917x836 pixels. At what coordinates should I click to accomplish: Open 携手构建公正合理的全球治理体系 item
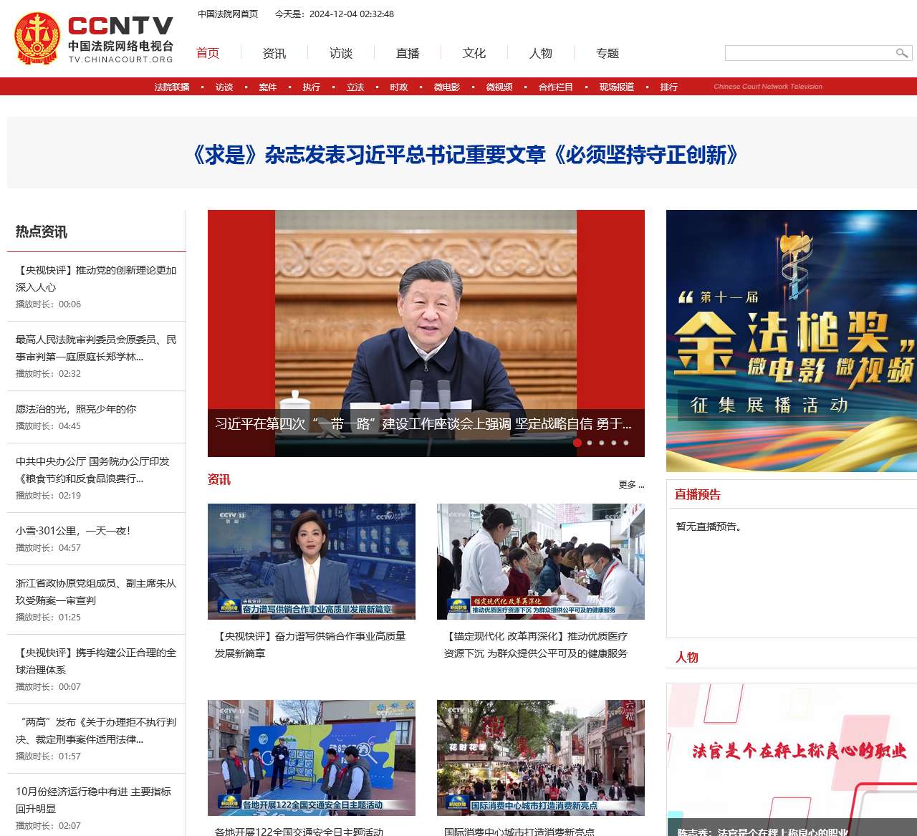click(x=96, y=661)
